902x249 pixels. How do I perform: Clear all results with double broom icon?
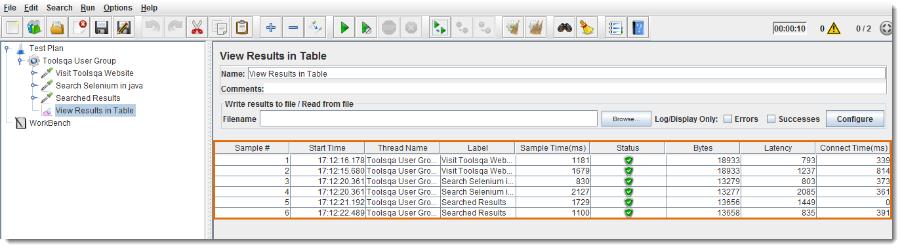[536, 28]
